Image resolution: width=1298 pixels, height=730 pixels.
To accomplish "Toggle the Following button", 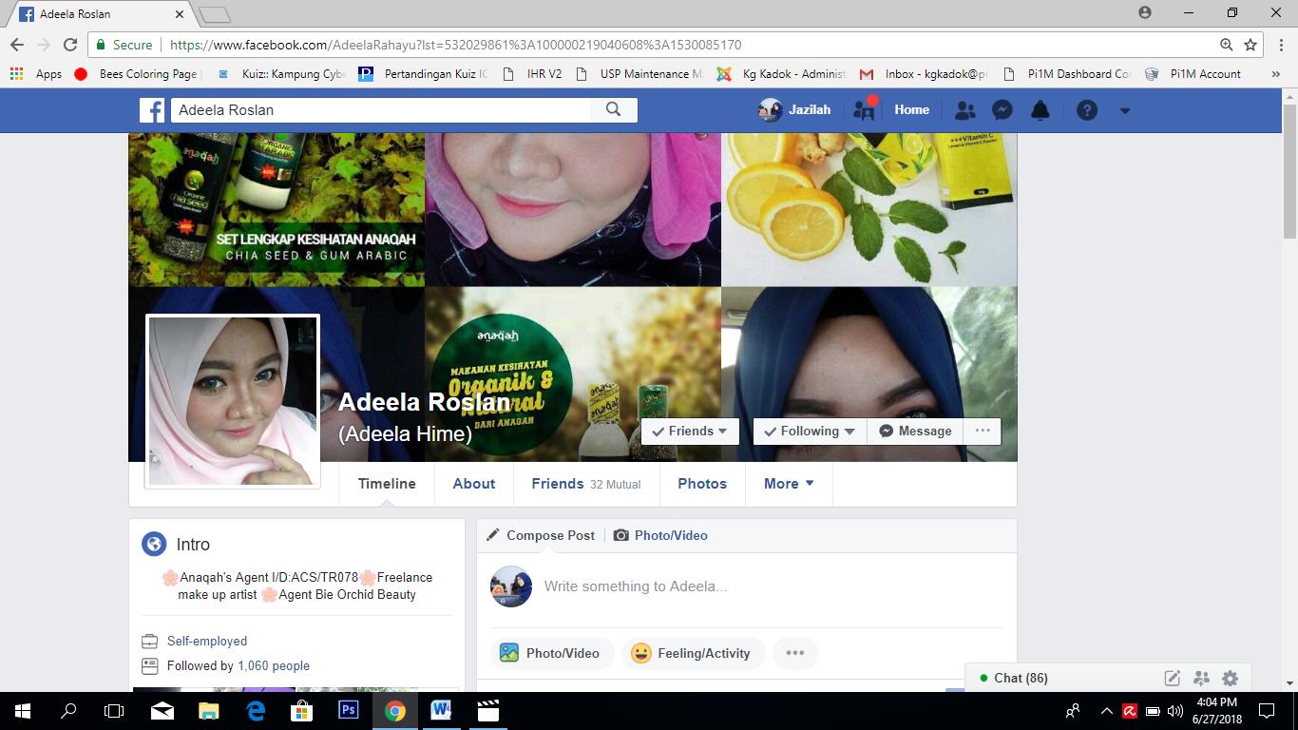I will [810, 431].
